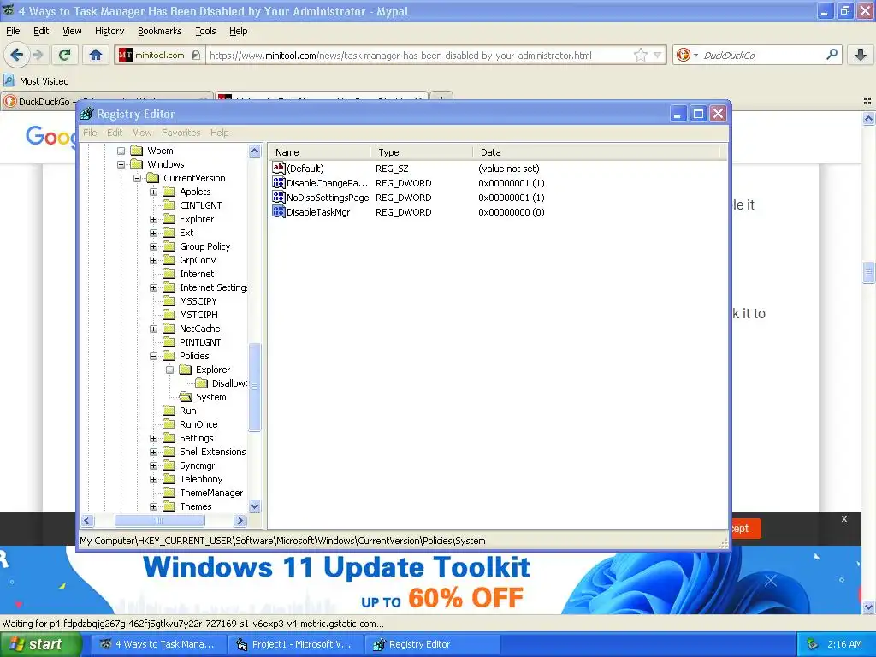
Task: Collapse the Policies key
Action: 153,356
